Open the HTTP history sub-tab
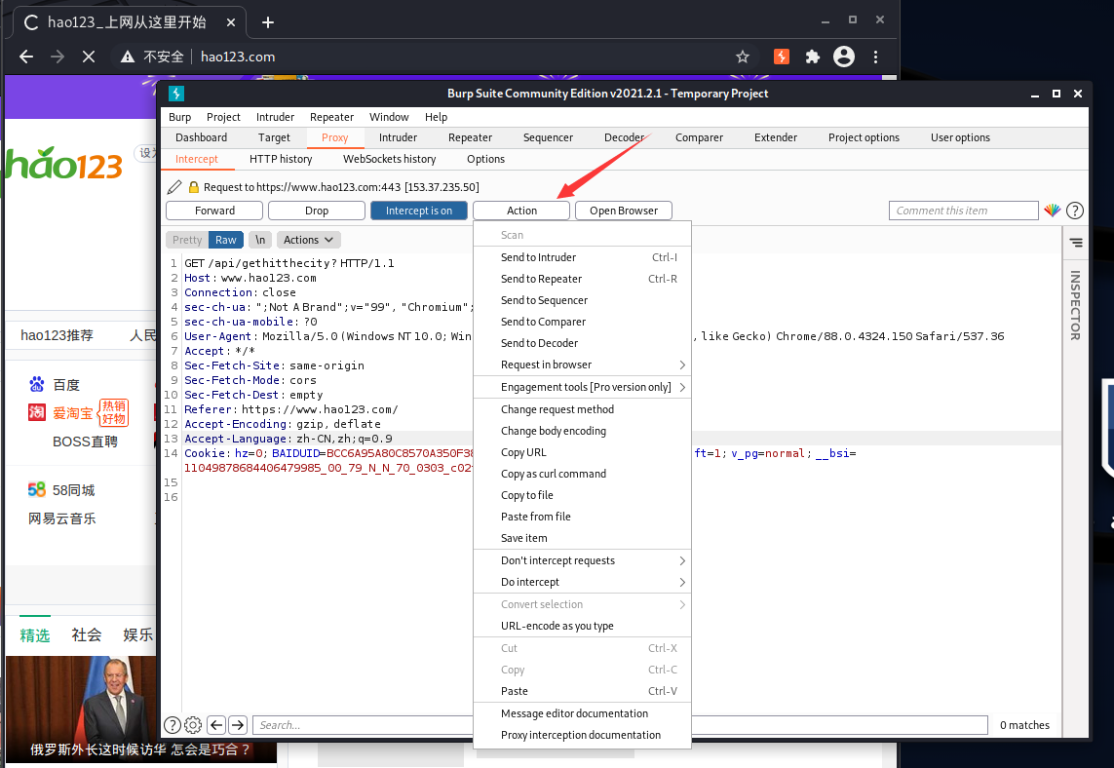Screen dimensions: 1114x768 (281, 159)
